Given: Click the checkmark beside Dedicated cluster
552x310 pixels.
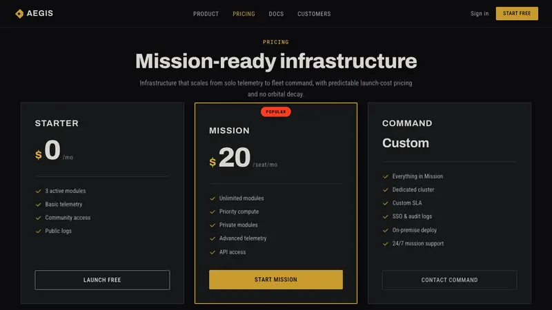Looking at the screenshot, I should click(386, 190).
